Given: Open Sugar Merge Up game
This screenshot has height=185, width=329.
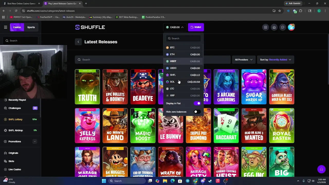Looking at the screenshot, I should tap(254, 87).
